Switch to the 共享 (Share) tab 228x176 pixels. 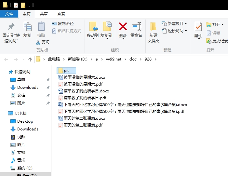tap(44, 14)
